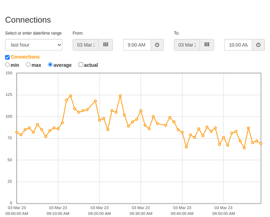Click the Connections page heading

click(28, 20)
